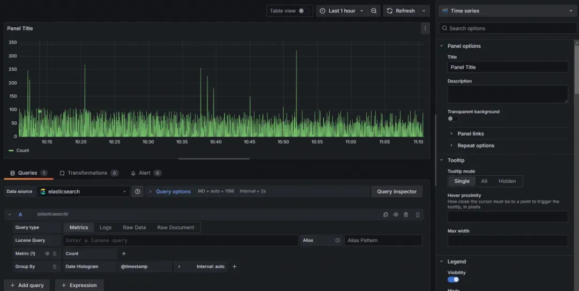Image resolution: width=579 pixels, height=291 pixels.
Task: Open the elasticsearch data source dropdown
Action: (x=83, y=191)
